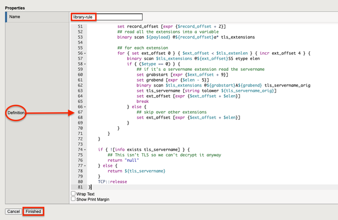The image size is (338, 220).
Task: Fold the tls_servername check at line 74
Action: (x=85, y=150)
